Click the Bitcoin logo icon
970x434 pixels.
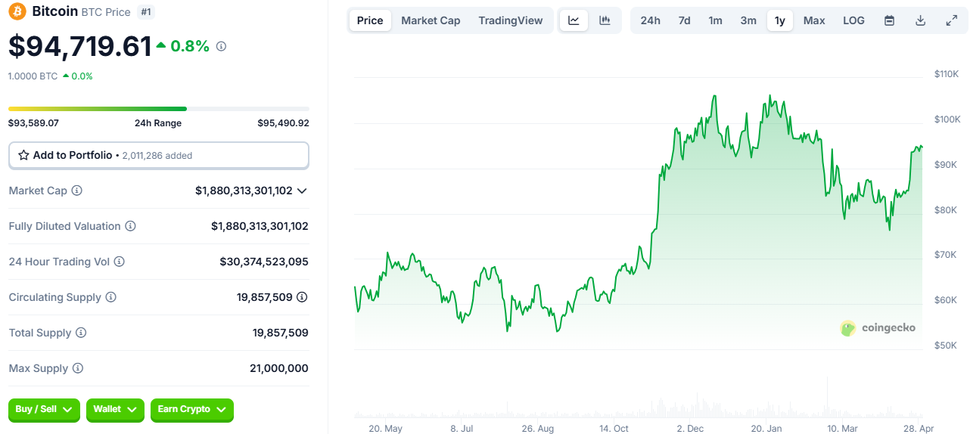17,11
